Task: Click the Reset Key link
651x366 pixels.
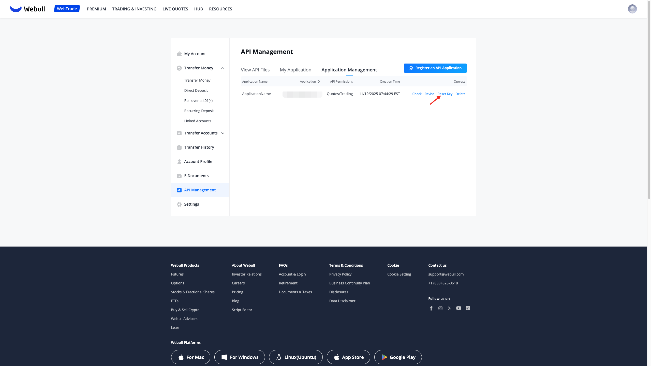Action: 445,94
